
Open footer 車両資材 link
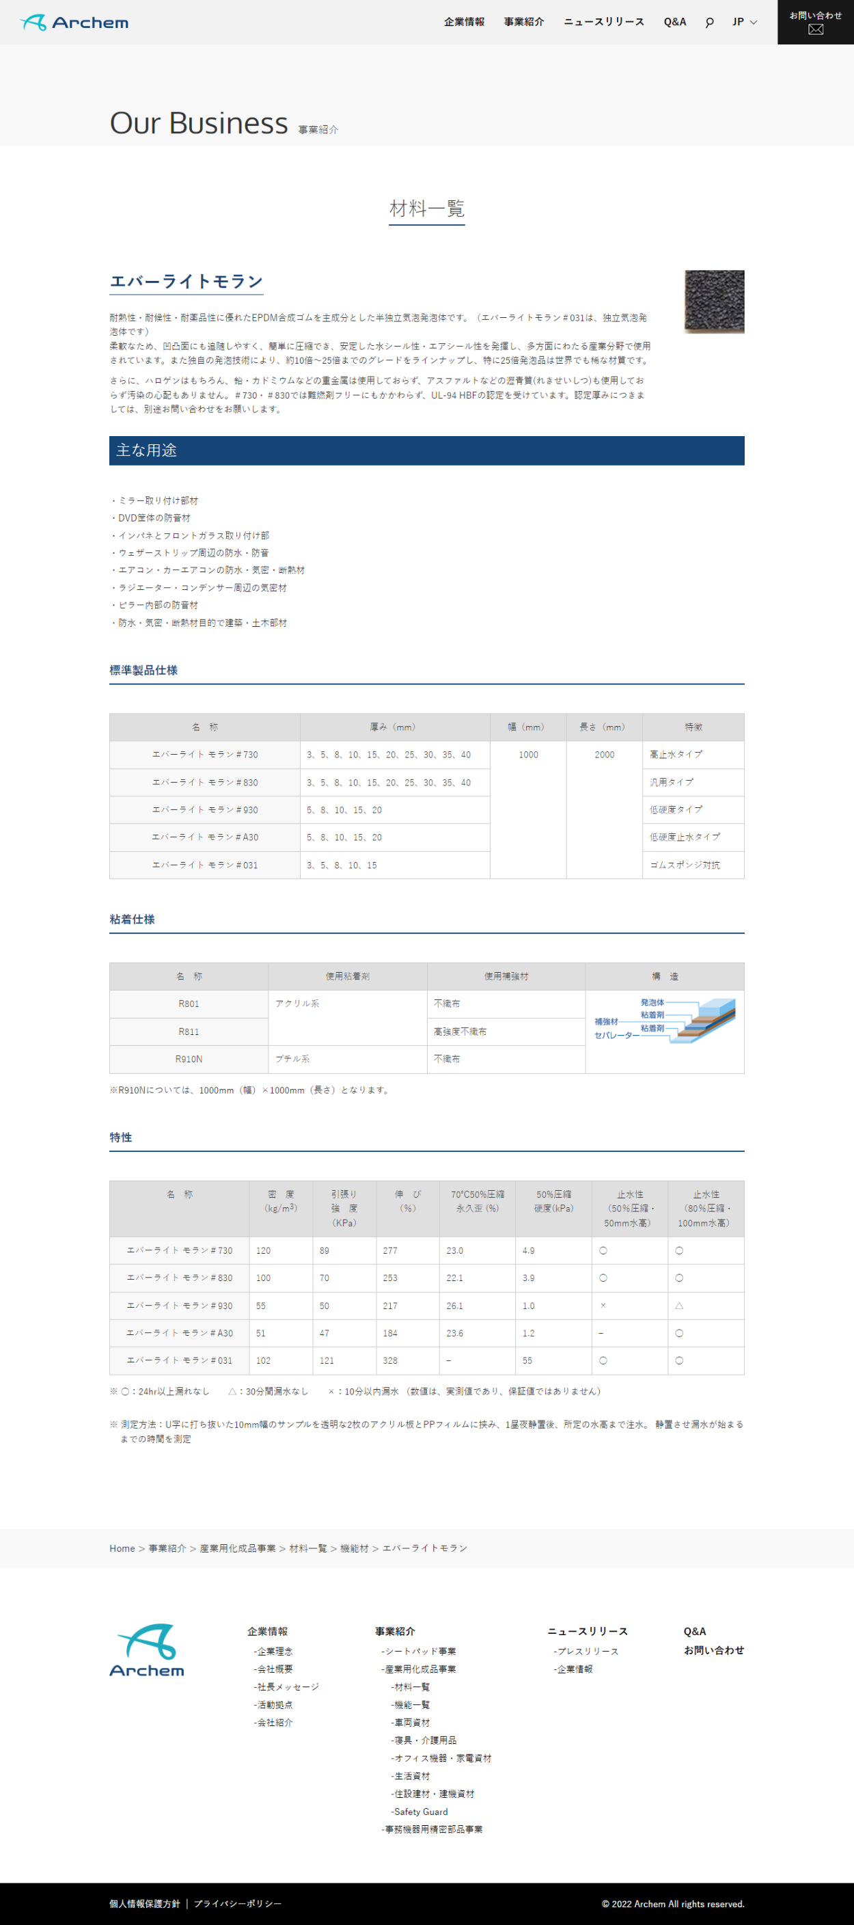point(410,1723)
